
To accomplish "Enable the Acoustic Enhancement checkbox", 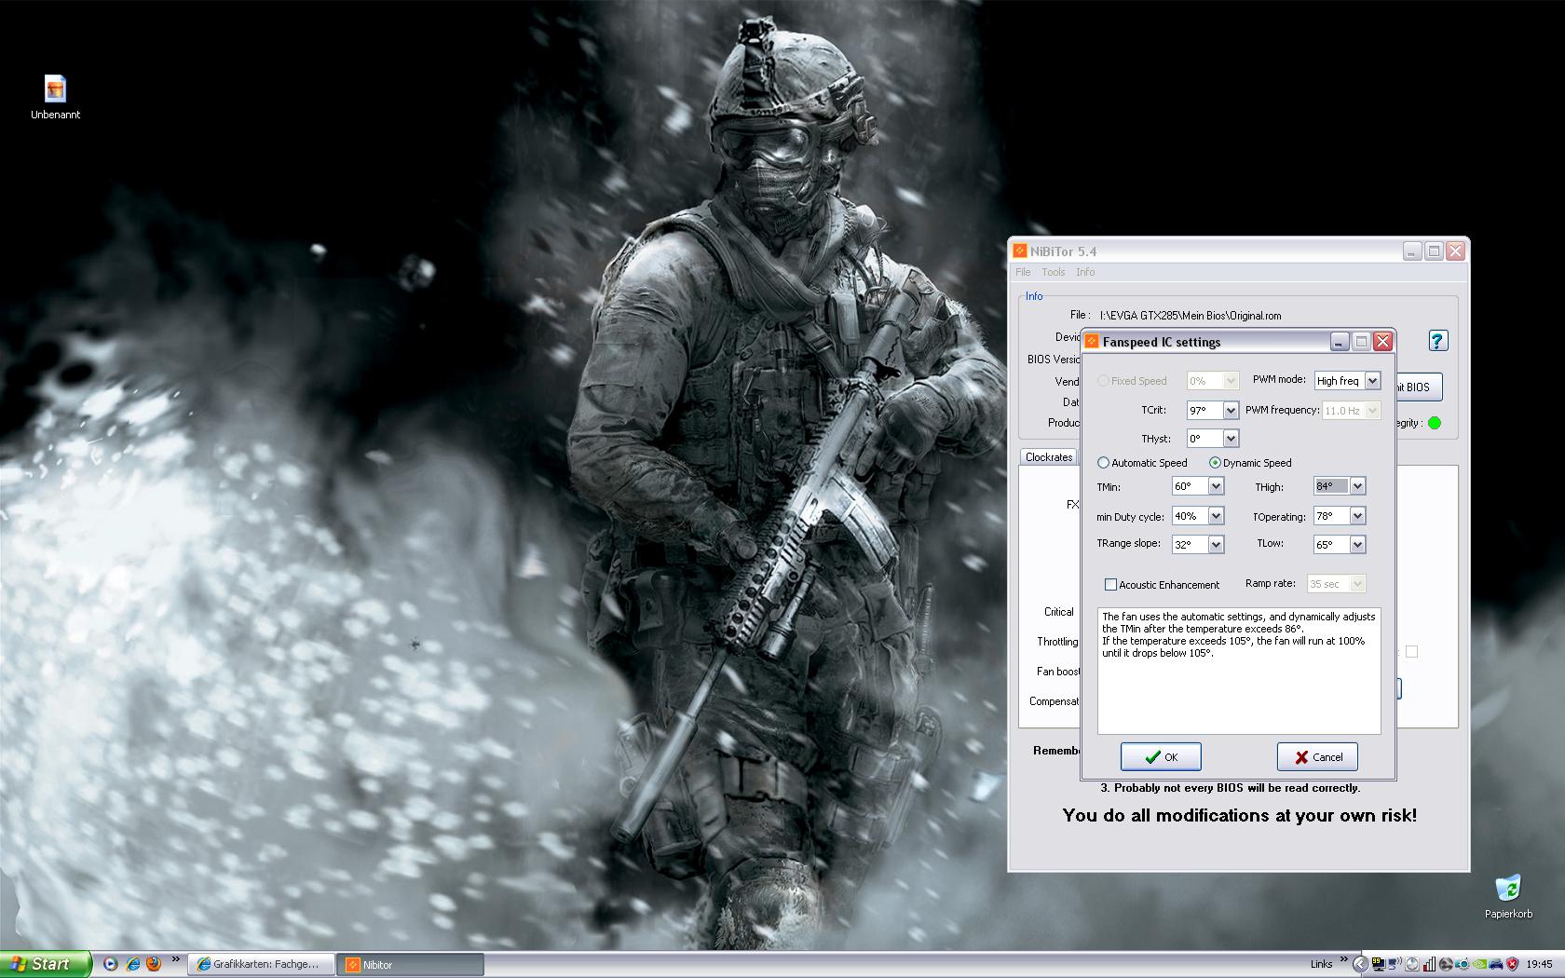I will coord(1110,585).
